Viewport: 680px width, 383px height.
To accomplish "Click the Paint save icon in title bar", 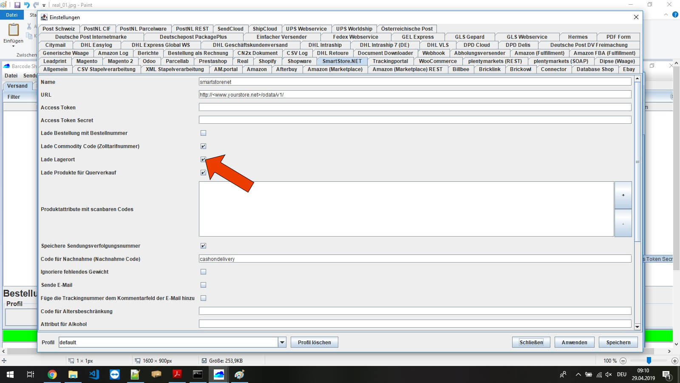I will 17,5.
